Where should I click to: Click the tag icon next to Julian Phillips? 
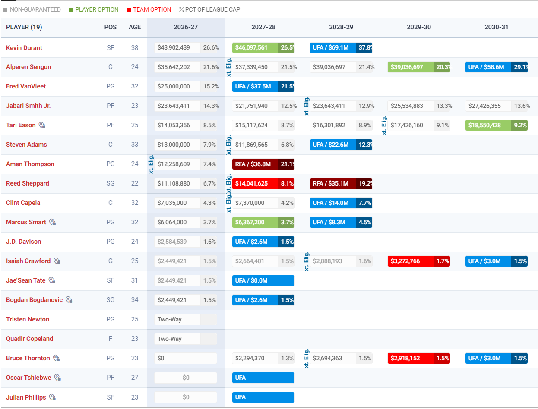pyautogui.click(x=52, y=397)
